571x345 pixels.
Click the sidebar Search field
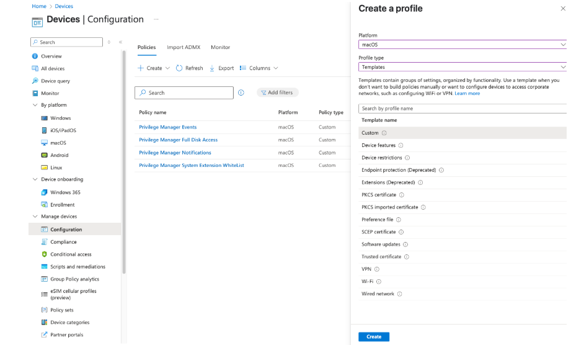click(66, 42)
